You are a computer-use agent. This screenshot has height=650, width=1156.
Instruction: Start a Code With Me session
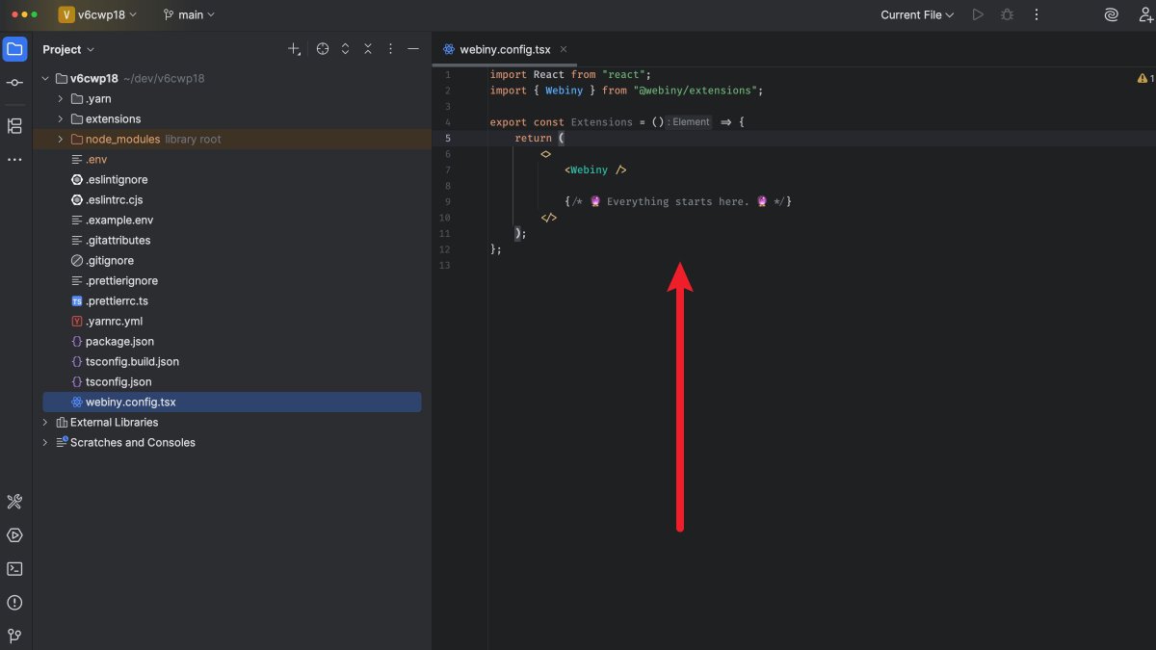click(1144, 13)
